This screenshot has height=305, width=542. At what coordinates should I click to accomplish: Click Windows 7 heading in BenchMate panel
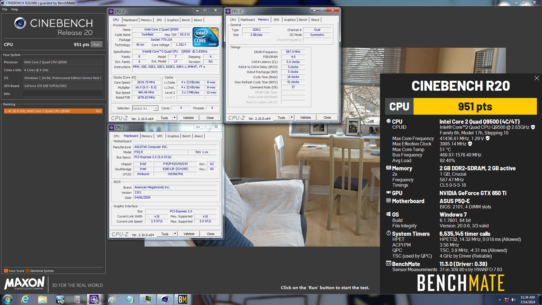click(x=453, y=215)
